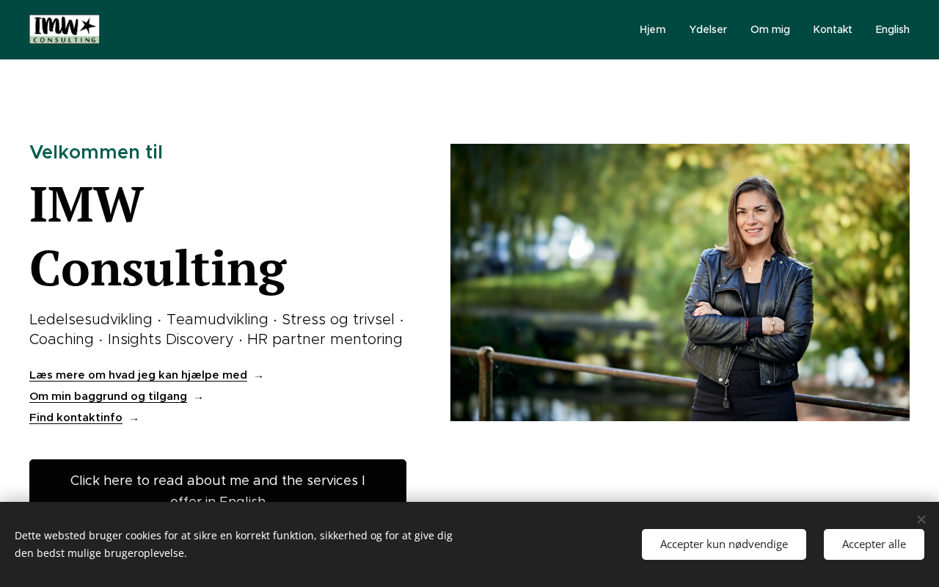
Task: Dismiss the cookie banner with the X
Action: 921,519
